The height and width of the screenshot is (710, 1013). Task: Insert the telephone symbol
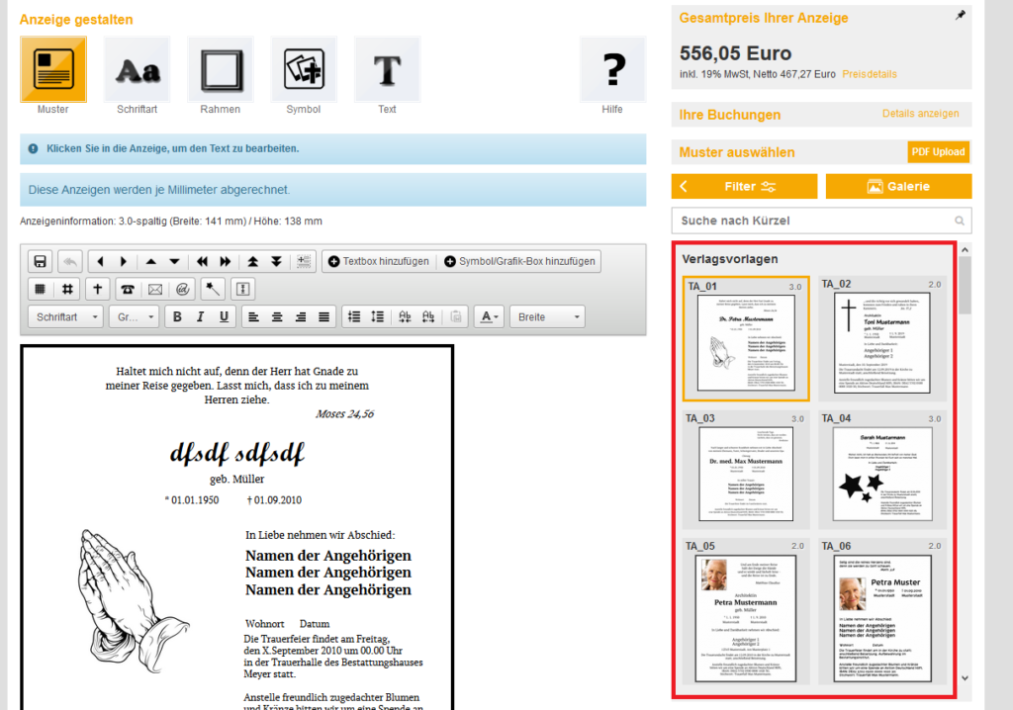[128, 289]
